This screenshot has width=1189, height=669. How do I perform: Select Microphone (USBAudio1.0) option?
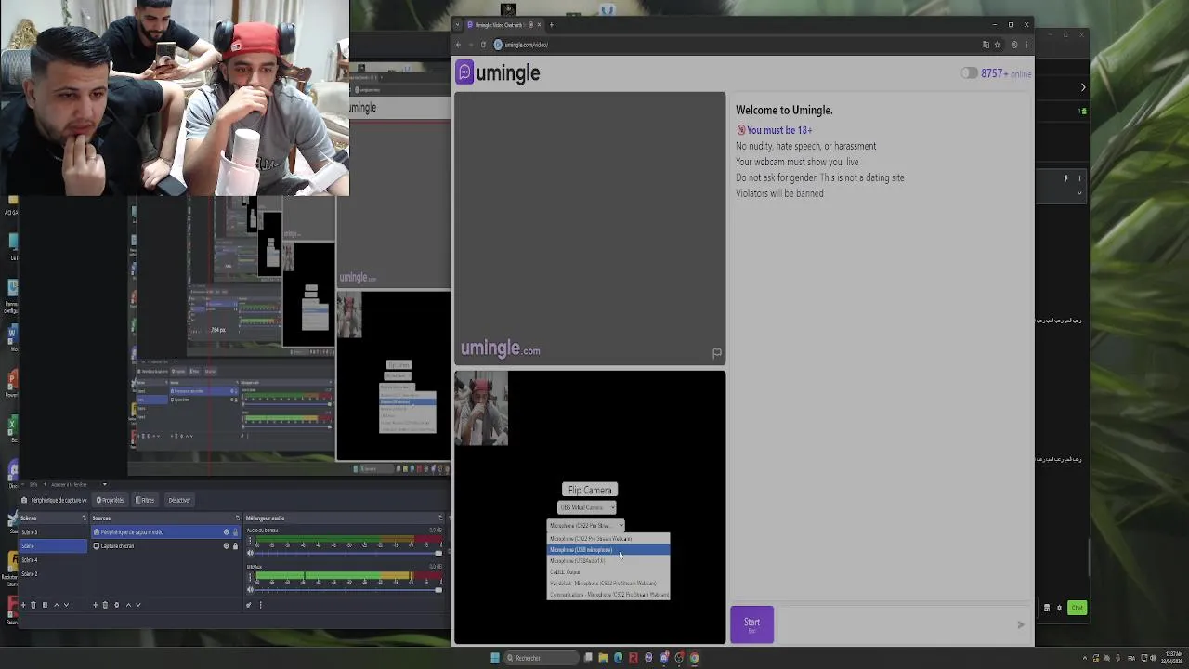tap(608, 561)
